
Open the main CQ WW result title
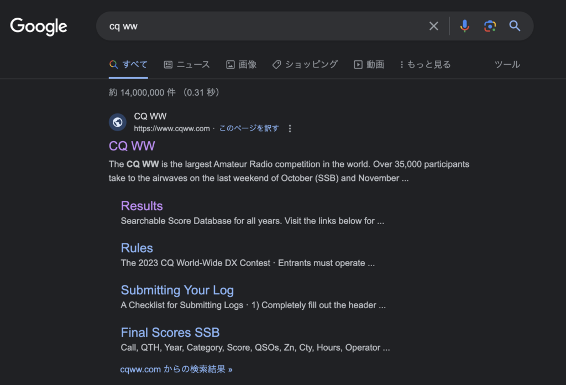(x=132, y=146)
